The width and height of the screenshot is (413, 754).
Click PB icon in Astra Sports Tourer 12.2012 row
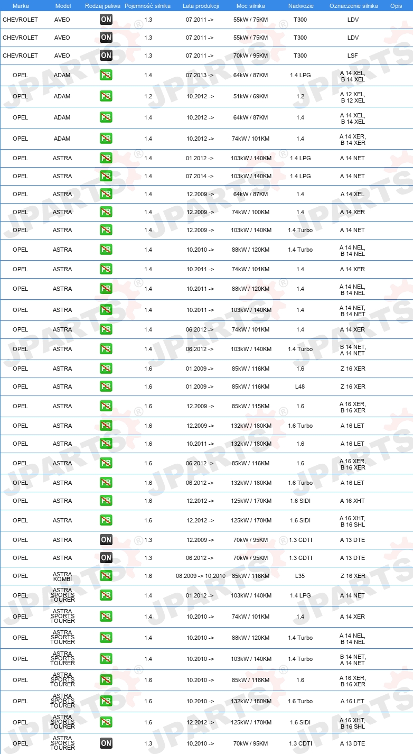pos(106,722)
